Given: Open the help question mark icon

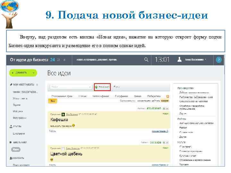Looking at the screenshot, I should (218, 60).
